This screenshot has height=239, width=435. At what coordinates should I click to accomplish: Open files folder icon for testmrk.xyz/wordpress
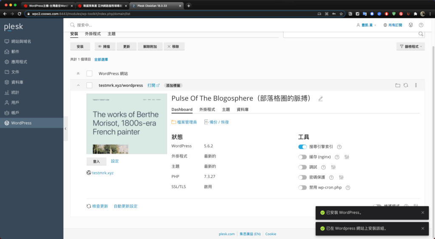tap(398, 85)
